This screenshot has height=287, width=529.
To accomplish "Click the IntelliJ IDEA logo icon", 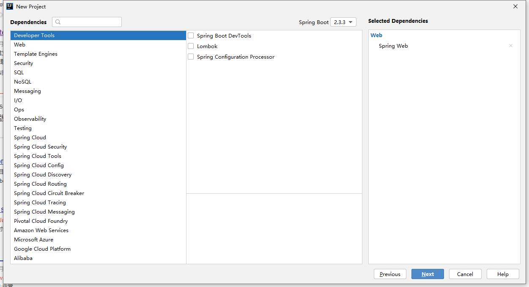I will pos(9,6).
